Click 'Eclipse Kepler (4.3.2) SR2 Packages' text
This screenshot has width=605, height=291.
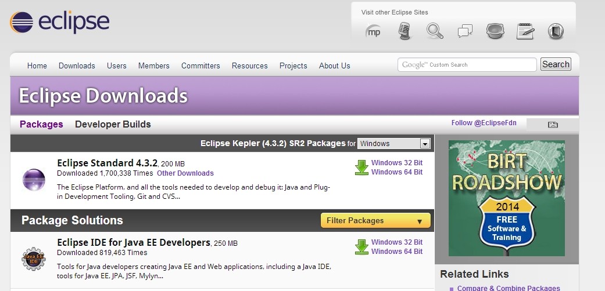coord(273,143)
